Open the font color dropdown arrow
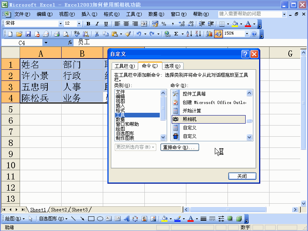Image resolution: width=308 pixels, height=231 pixels. (x=254, y=24)
